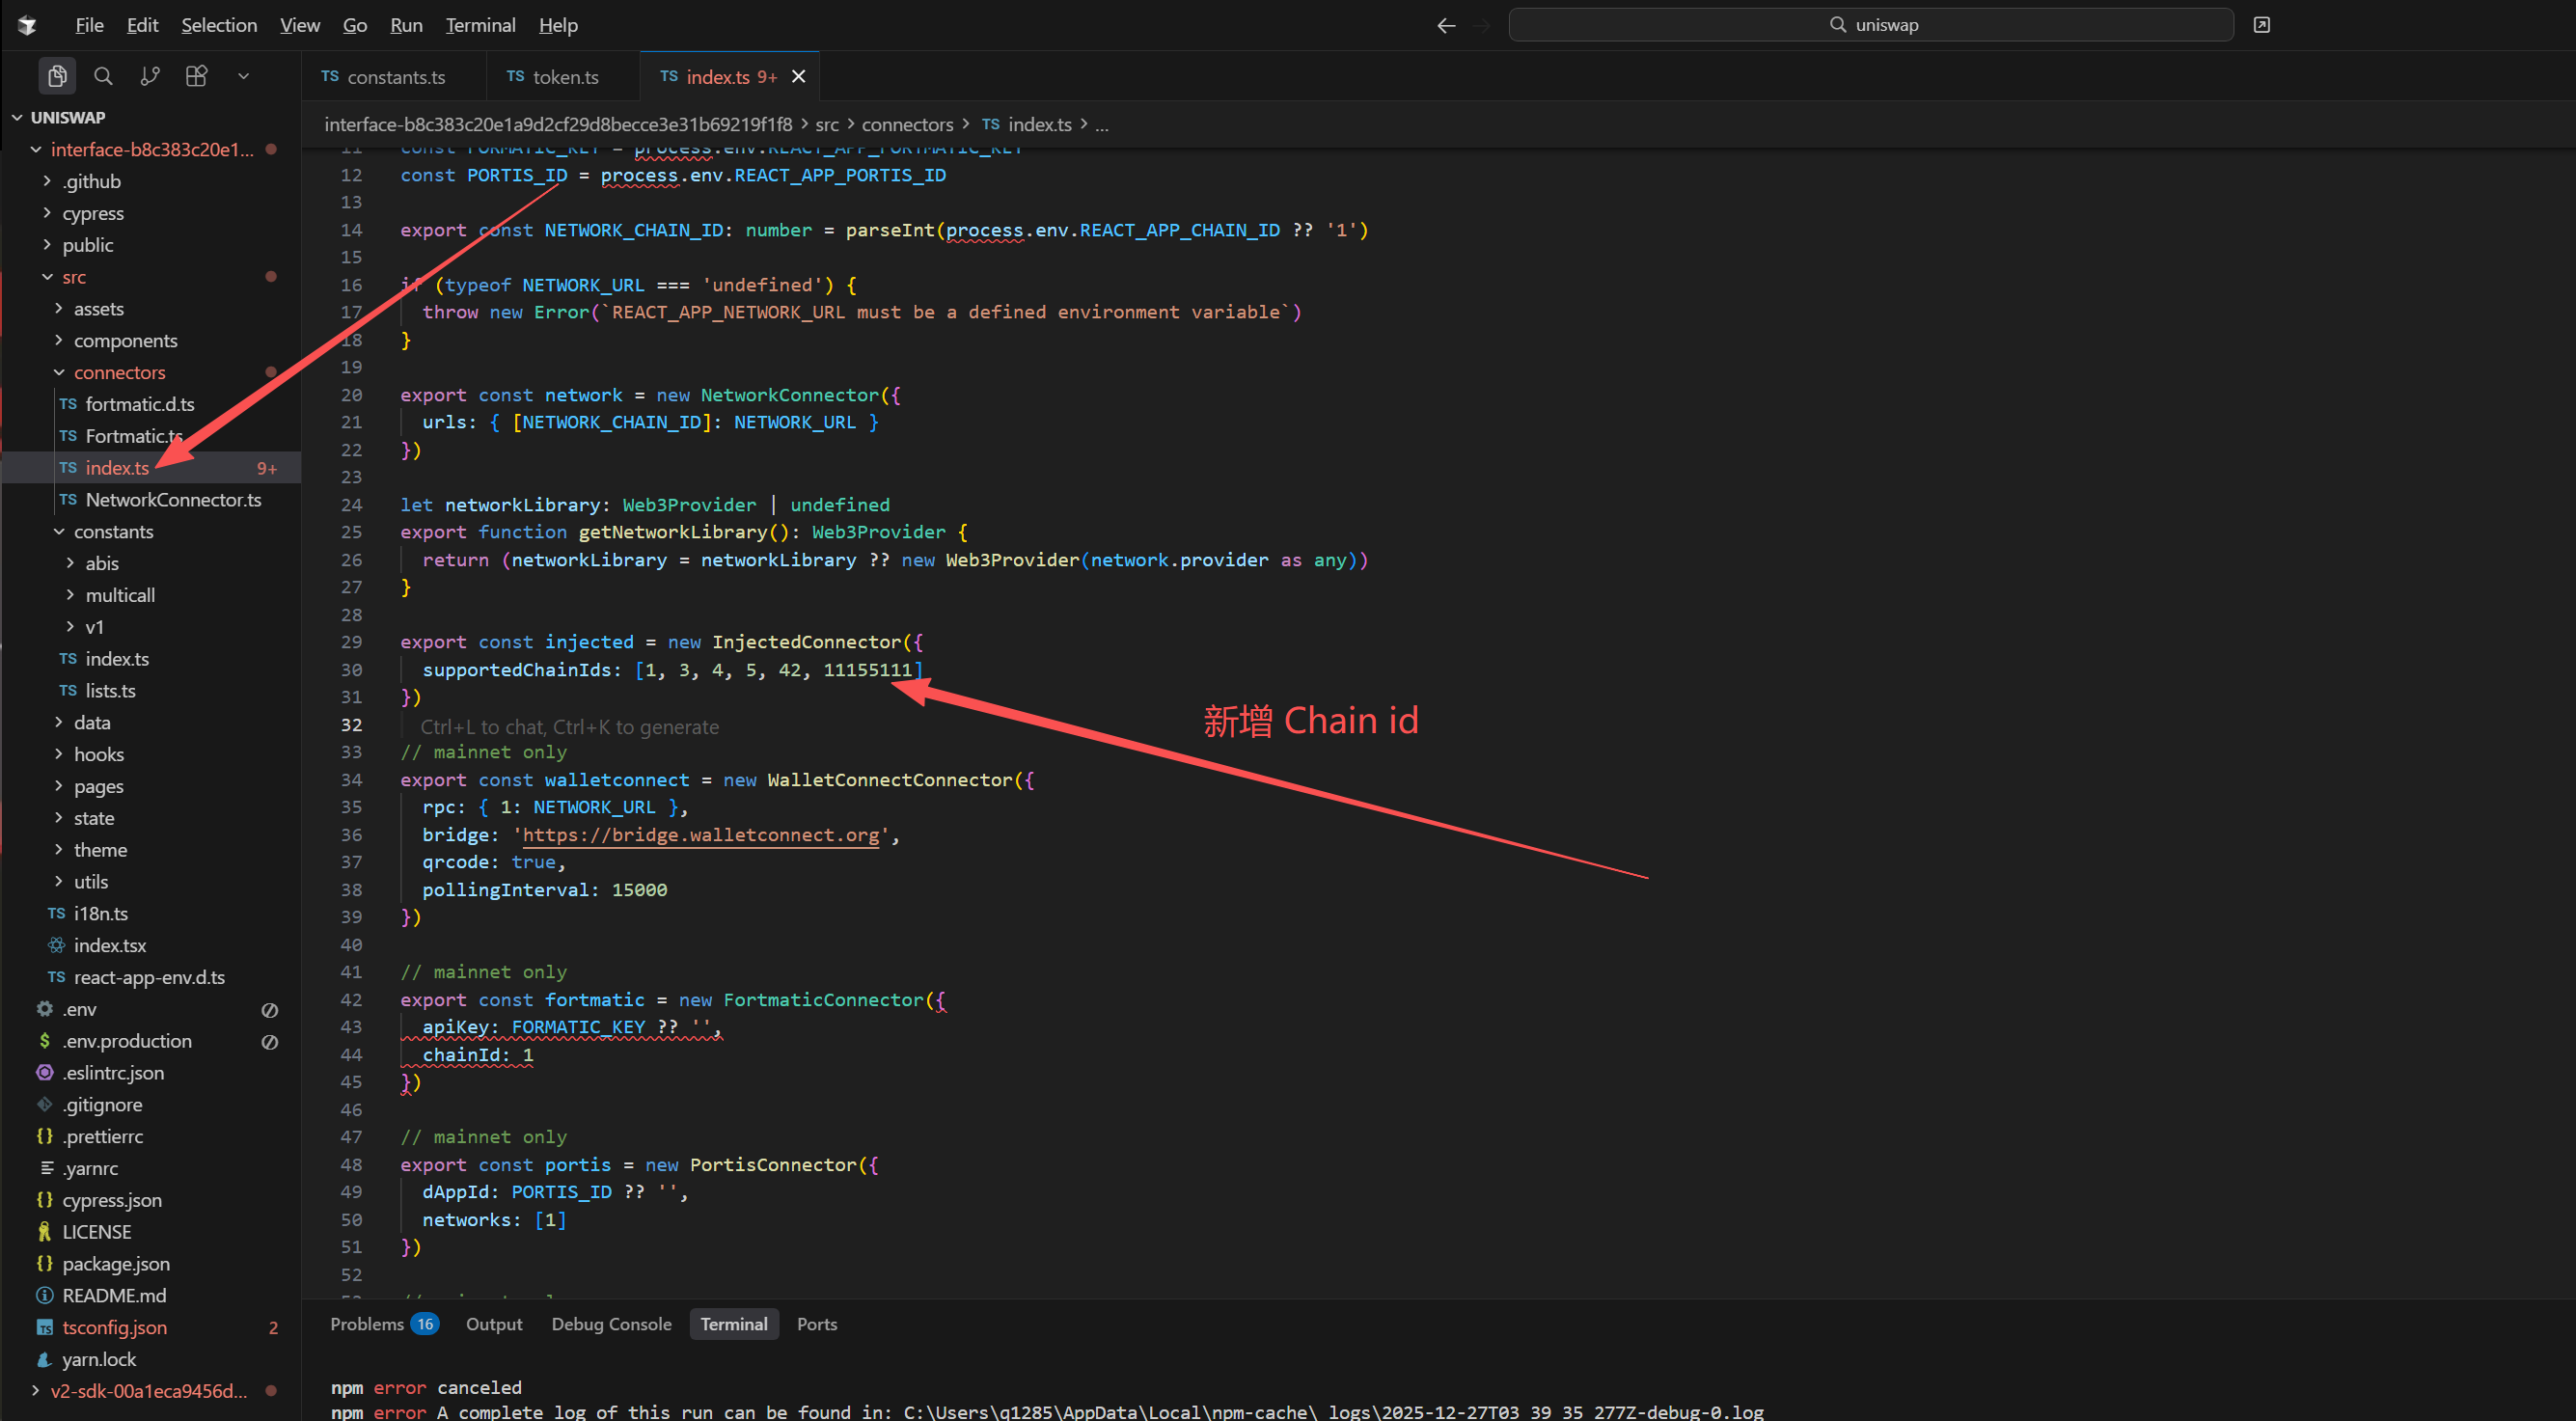Open the Extensions view icon
Screen dimensions: 2576x1421
pos(196,76)
